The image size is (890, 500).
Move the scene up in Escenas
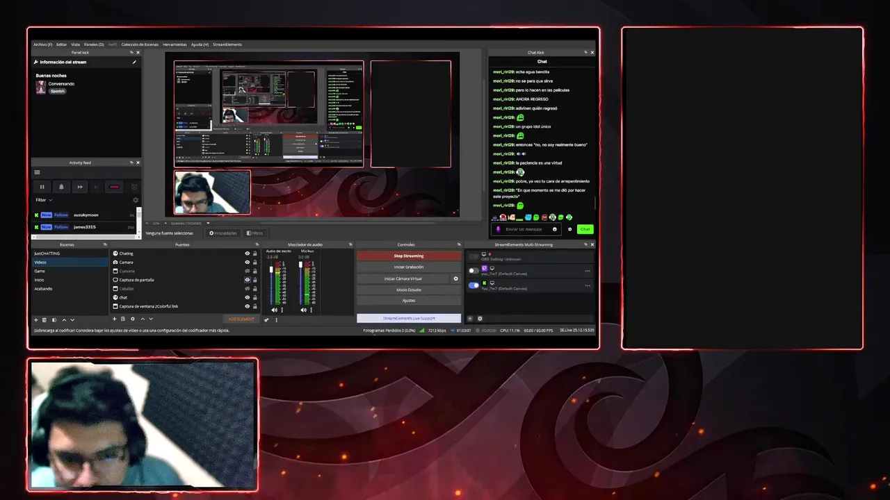point(64,319)
